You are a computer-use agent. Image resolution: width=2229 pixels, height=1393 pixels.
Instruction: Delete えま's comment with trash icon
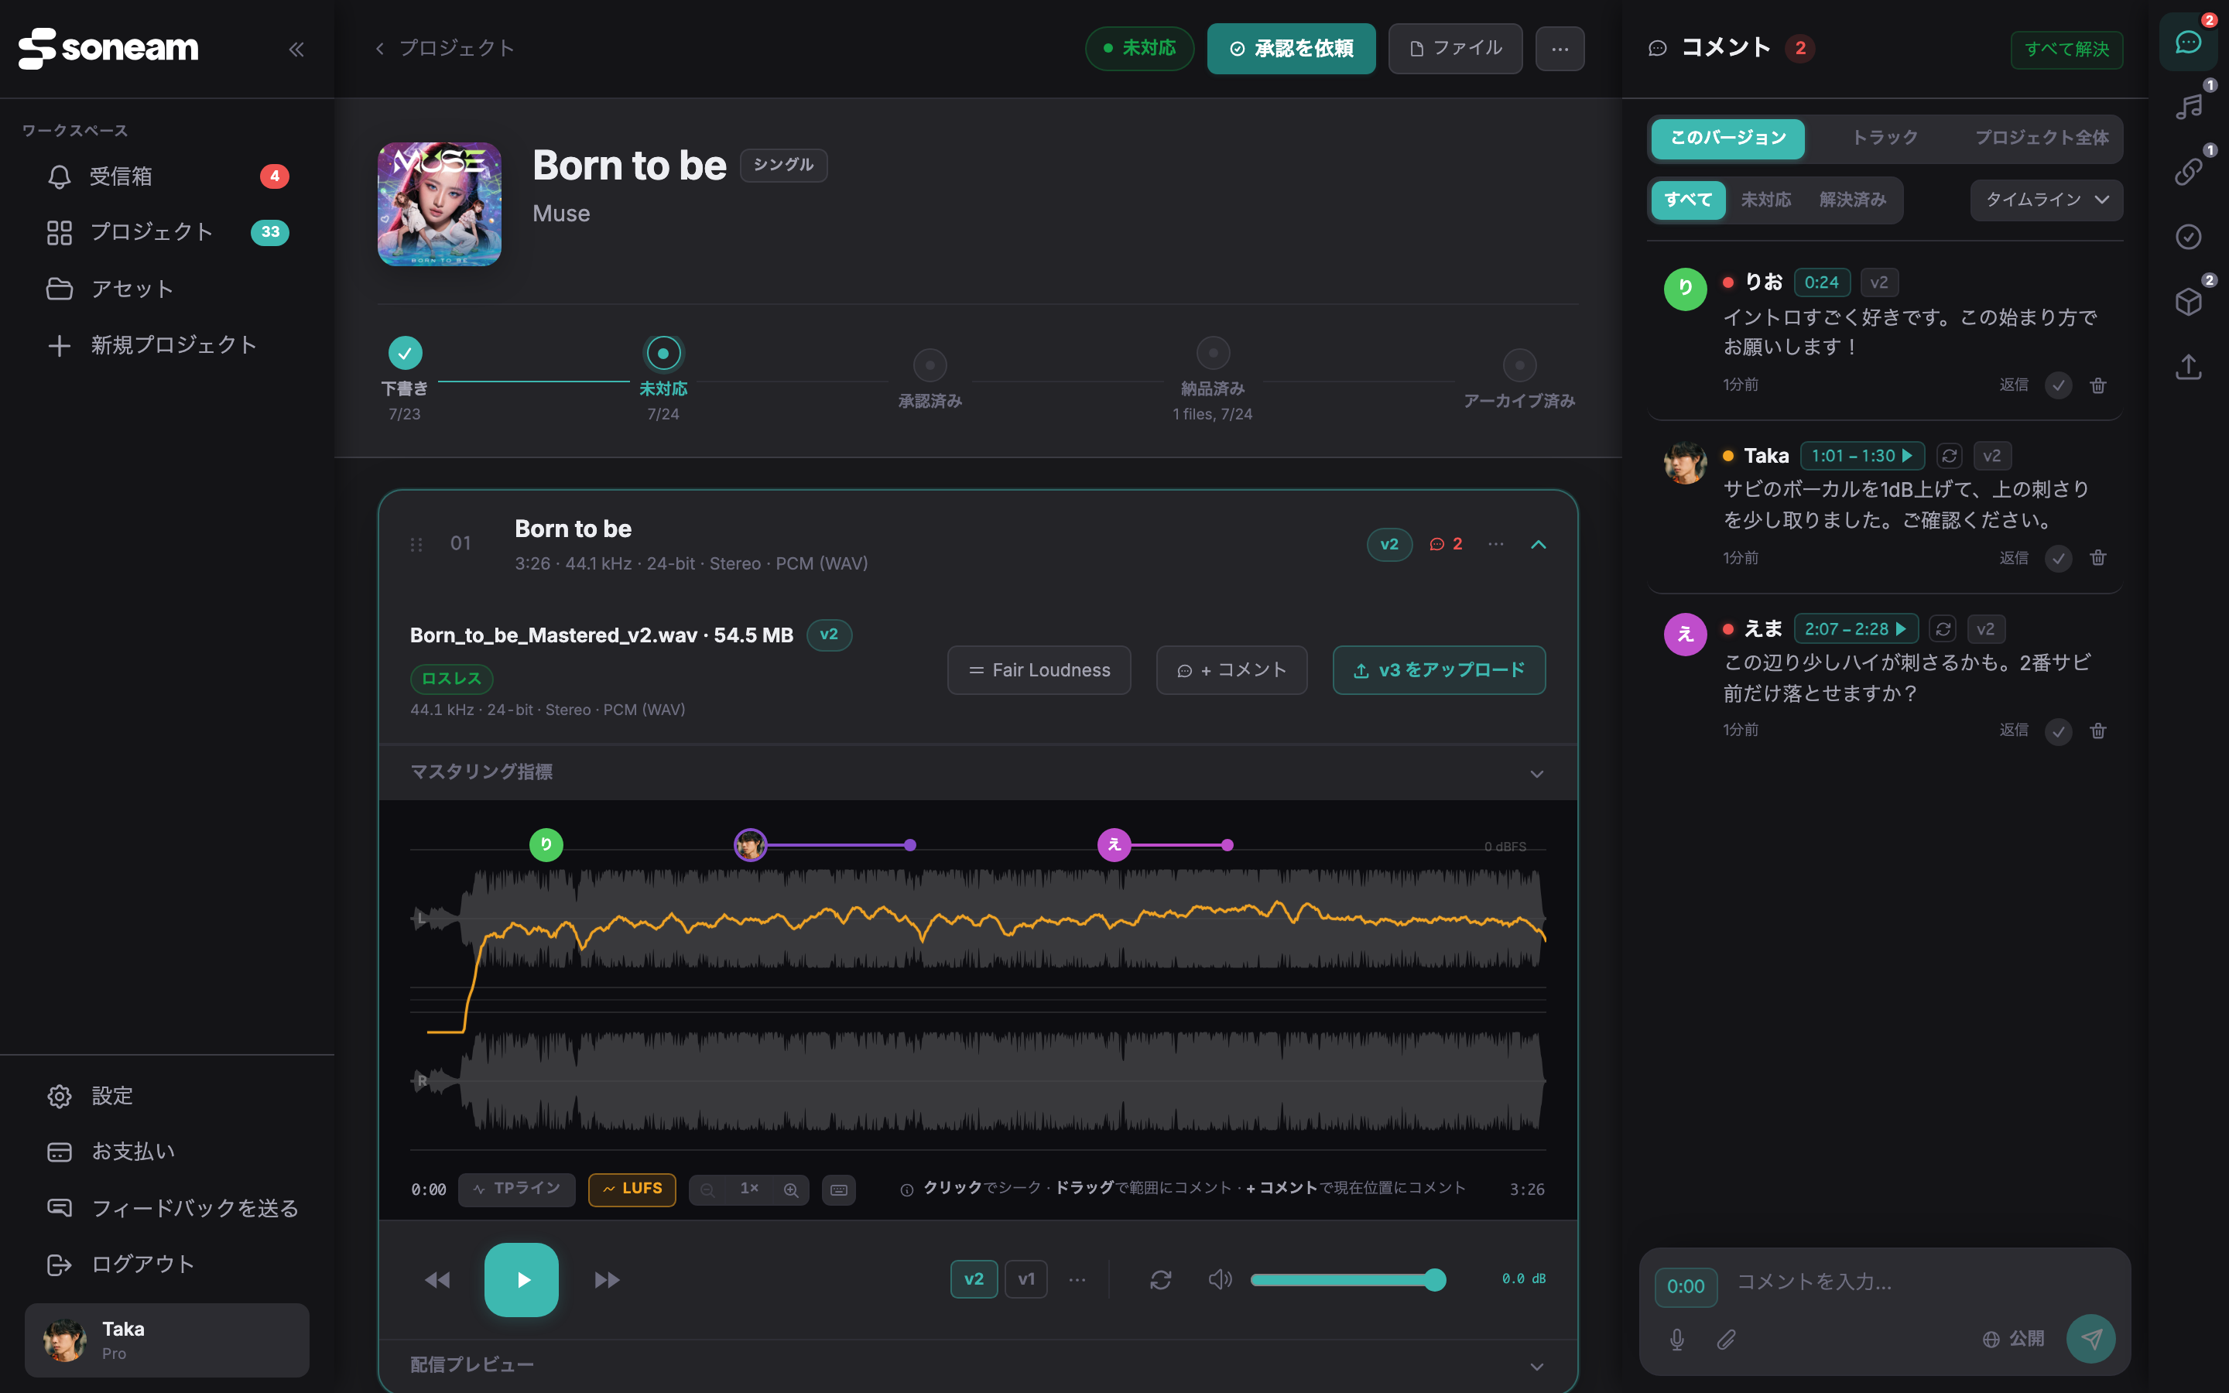point(2098,731)
